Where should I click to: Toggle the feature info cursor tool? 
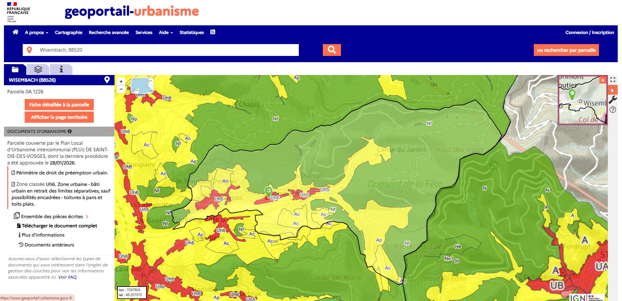coord(613,89)
